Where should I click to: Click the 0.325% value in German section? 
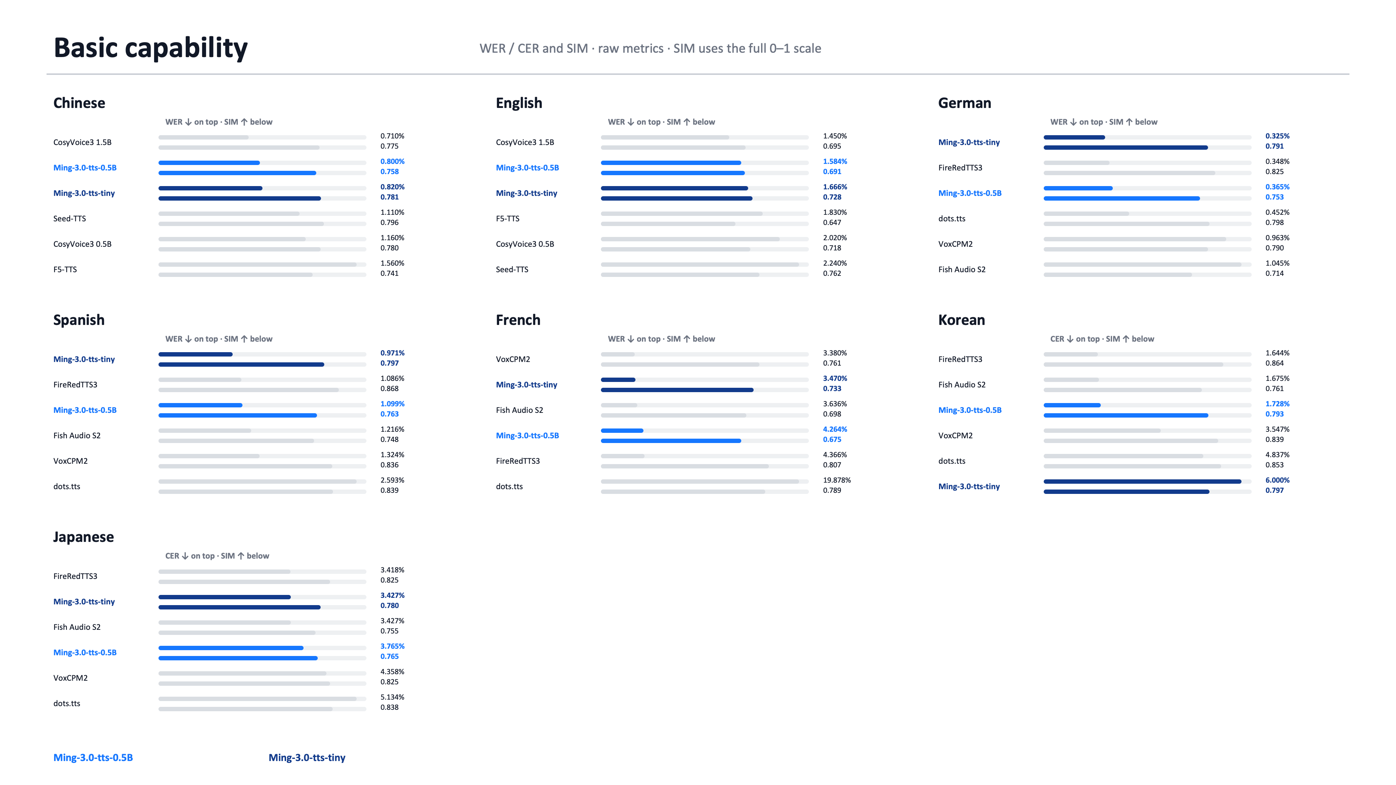point(1277,136)
